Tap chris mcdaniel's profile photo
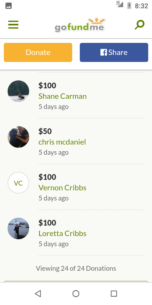Image resolution: width=152 pixels, height=305 pixels. point(18,137)
